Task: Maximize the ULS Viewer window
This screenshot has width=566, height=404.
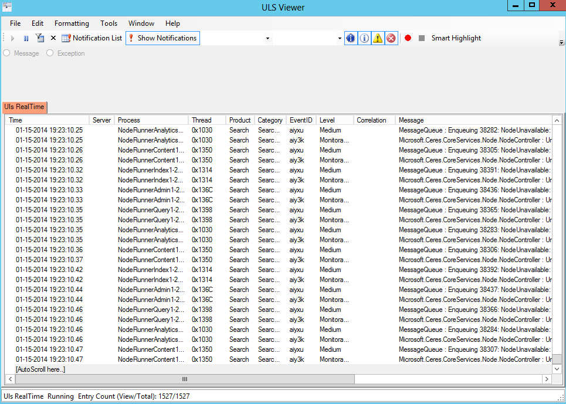Action: [531, 5]
